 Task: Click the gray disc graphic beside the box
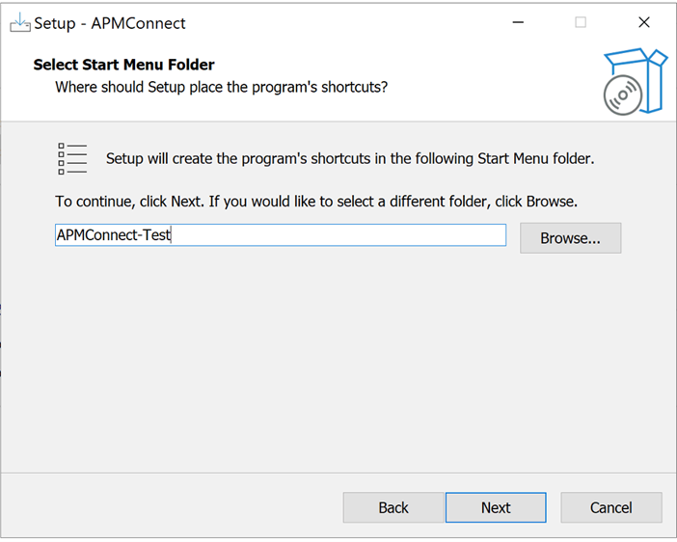point(623,95)
